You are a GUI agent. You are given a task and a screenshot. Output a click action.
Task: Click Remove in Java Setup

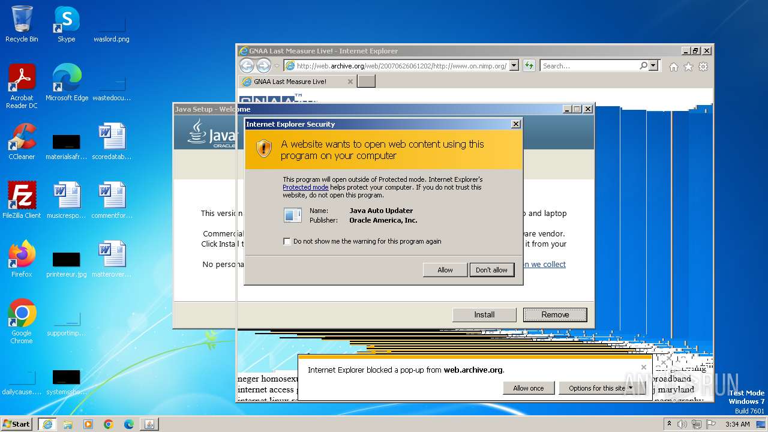tap(555, 314)
